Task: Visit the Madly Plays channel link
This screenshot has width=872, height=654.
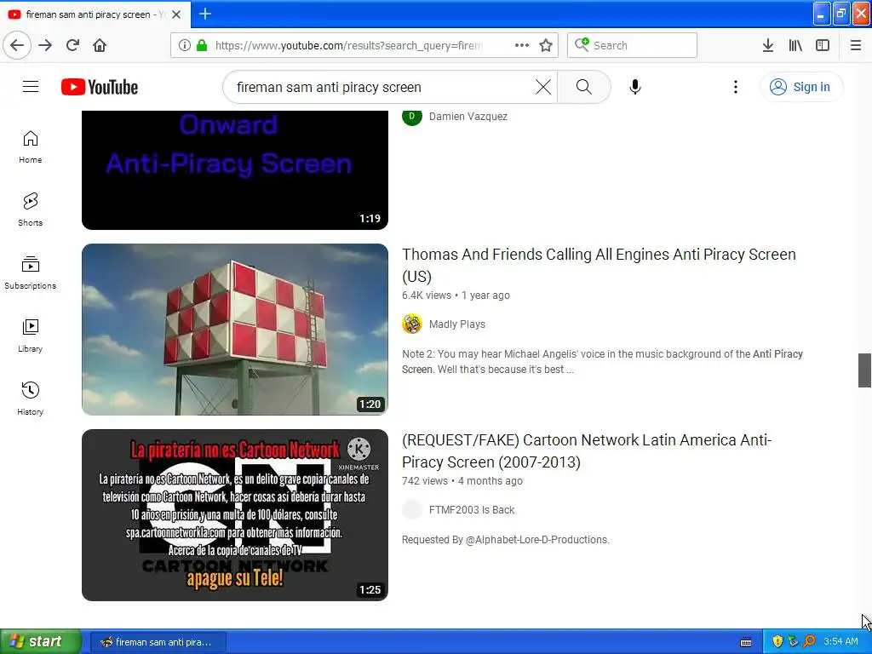Action: click(457, 324)
